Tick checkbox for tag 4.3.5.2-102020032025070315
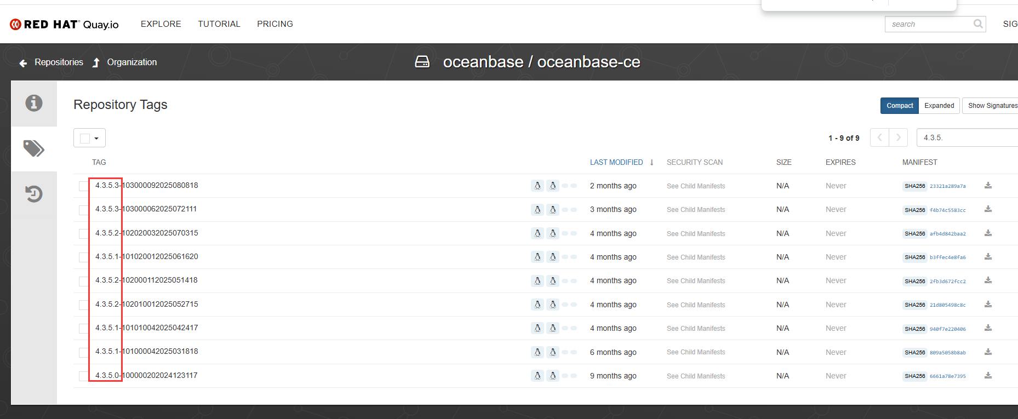The width and height of the screenshot is (1018, 419). [83, 234]
